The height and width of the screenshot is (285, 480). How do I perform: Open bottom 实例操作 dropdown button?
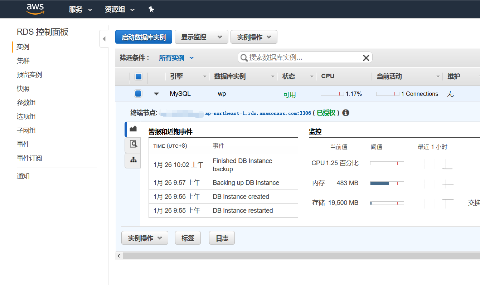[145, 238]
